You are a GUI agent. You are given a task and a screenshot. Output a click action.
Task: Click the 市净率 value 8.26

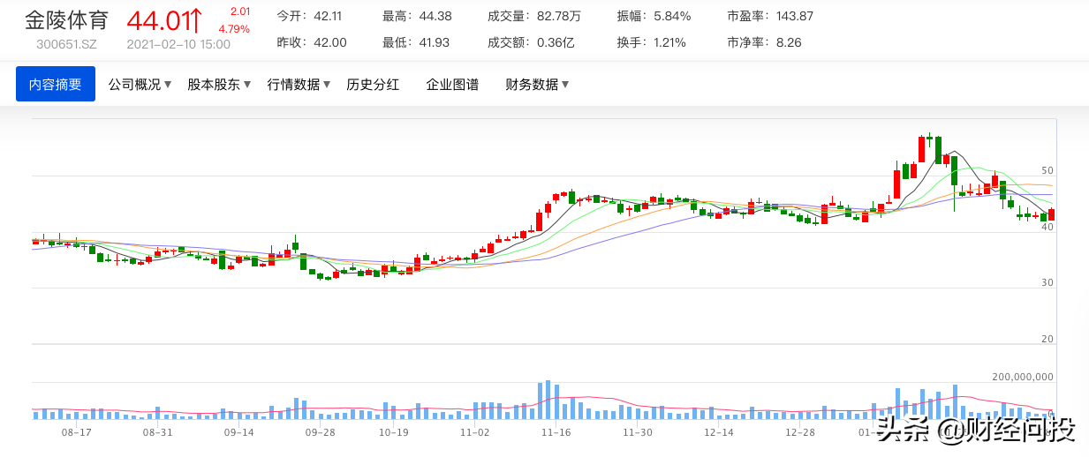pos(789,42)
